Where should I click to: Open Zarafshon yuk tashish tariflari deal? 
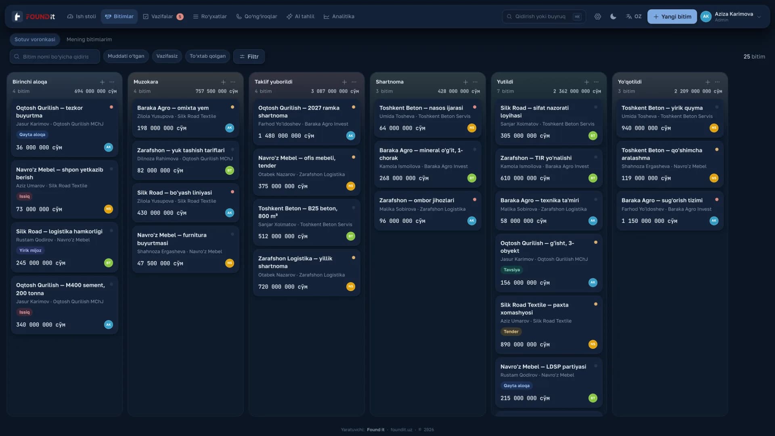point(186,160)
